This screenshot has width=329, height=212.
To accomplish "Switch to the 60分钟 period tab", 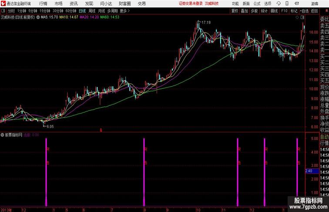I will [x=71, y=11].
